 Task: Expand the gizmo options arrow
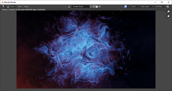tap(128, 6)
